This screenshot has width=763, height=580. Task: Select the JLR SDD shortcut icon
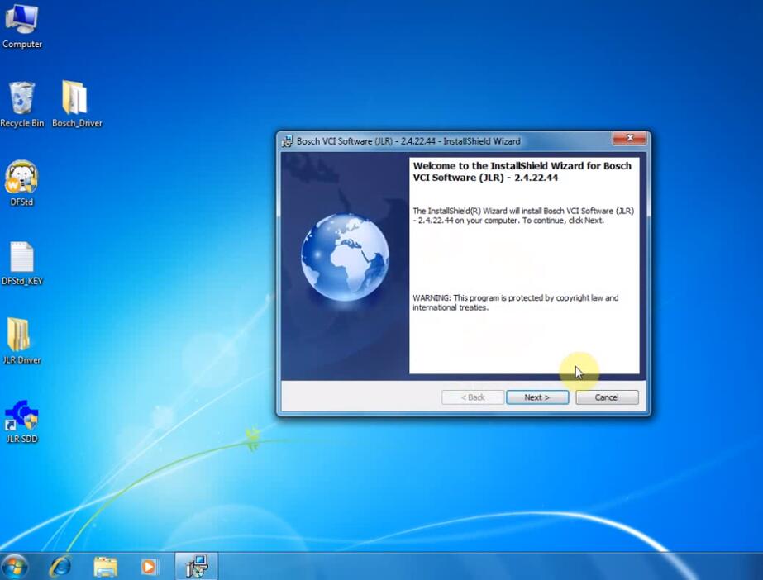point(21,421)
